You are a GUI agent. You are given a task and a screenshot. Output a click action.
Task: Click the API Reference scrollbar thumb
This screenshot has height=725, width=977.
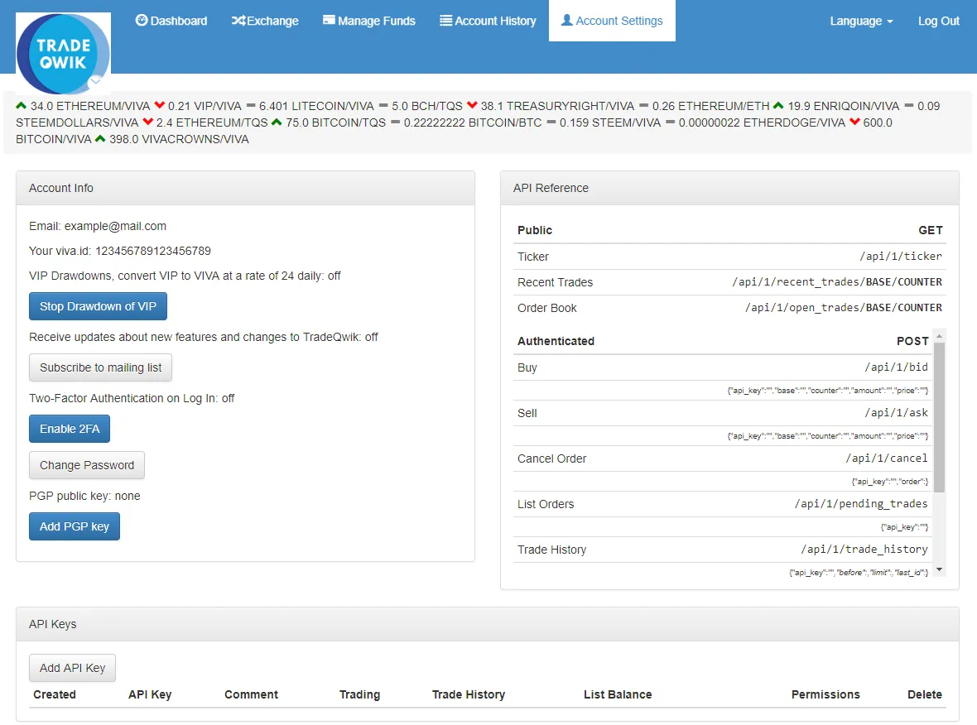(939, 417)
